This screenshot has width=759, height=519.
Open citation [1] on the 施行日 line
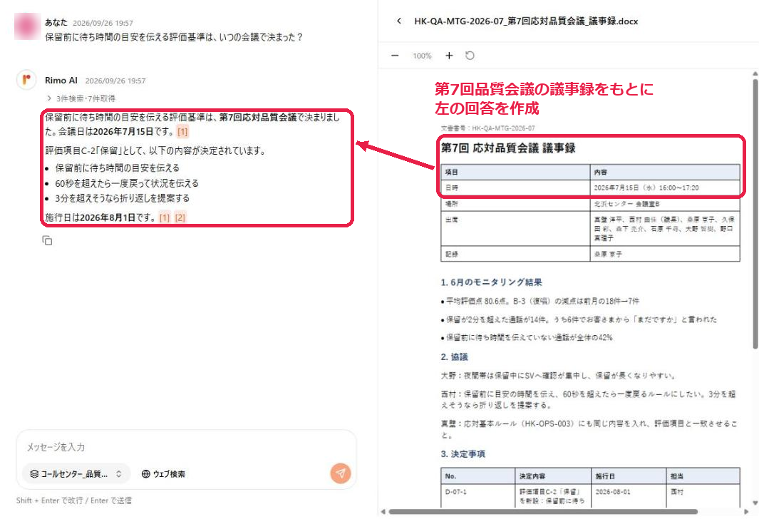coord(165,218)
